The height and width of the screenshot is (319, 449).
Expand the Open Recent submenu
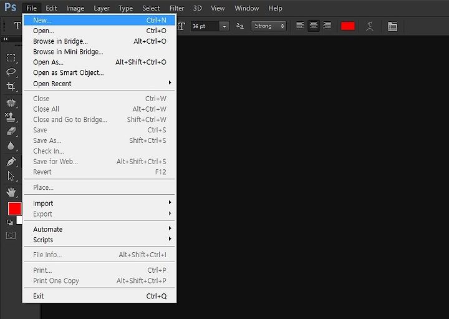point(170,83)
